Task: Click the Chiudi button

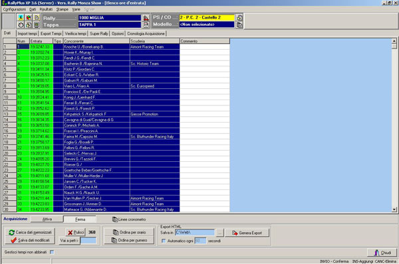Action: (382, 253)
